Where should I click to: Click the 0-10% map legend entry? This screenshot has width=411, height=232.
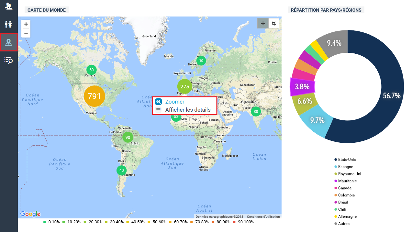pos(52,222)
